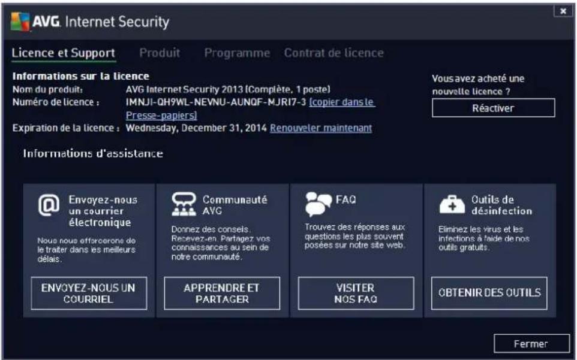Click the Communauté AVG people icon
The image size is (577, 360).
[x=184, y=204]
